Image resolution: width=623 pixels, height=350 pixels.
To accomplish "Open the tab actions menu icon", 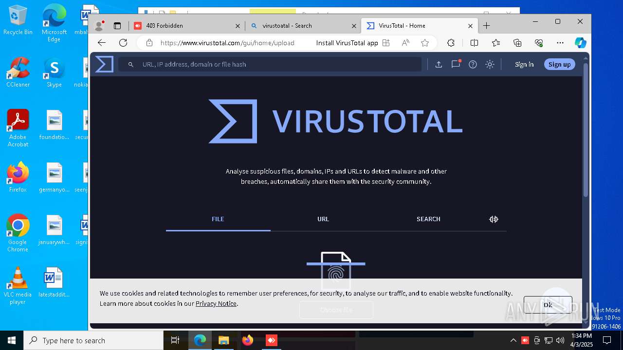I will (117, 26).
